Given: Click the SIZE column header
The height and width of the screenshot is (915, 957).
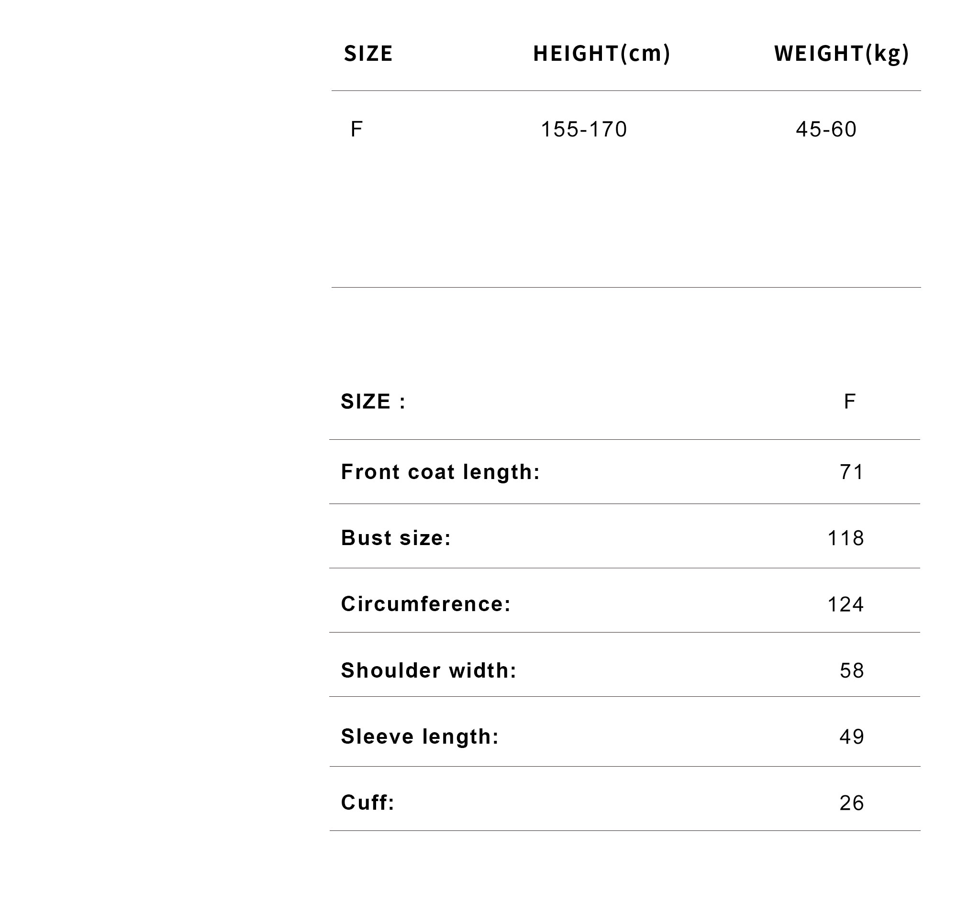Looking at the screenshot, I should pos(368,54).
